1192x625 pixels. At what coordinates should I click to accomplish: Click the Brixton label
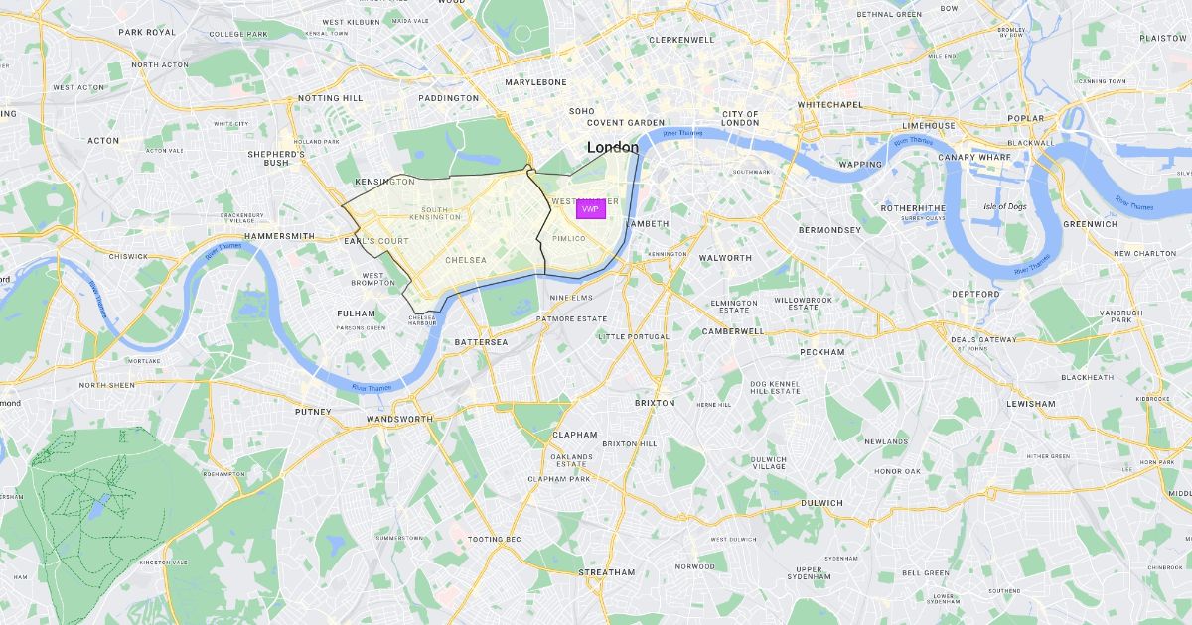click(x=654, y=403)
